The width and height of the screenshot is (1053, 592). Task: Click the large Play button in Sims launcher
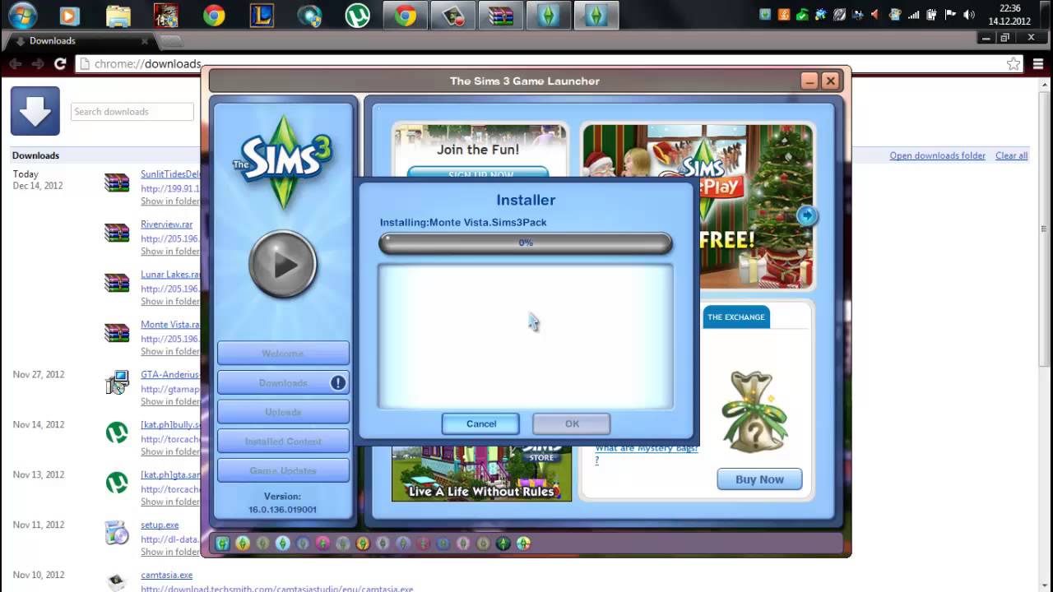(283, 265)
